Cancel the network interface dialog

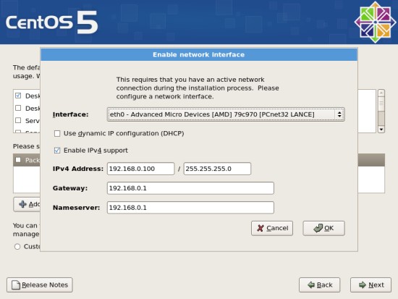point(272,228)
